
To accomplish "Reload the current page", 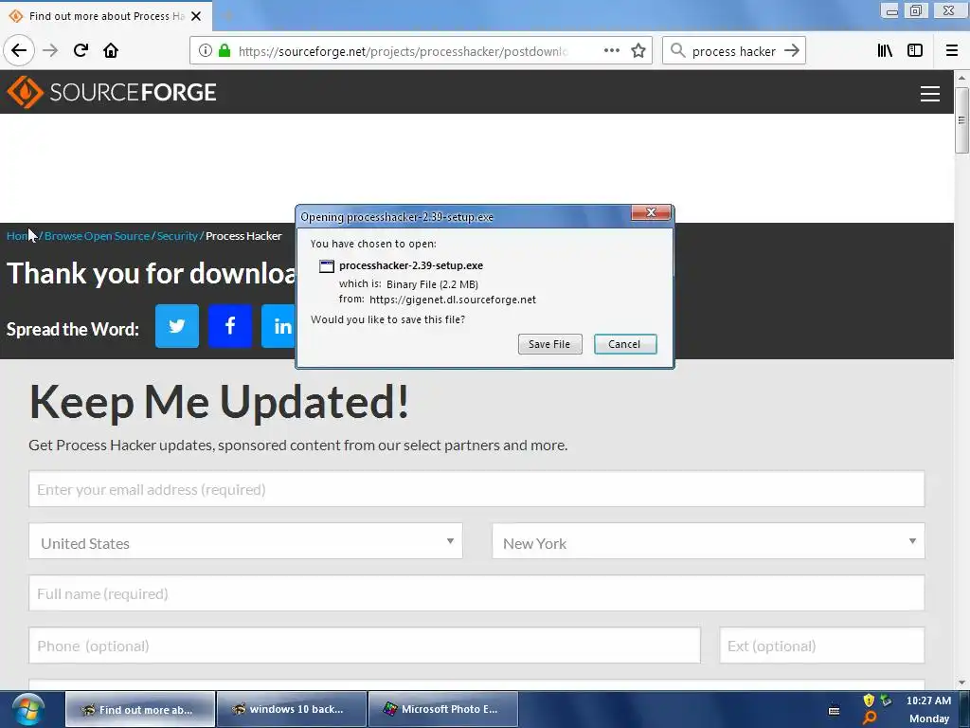I will pos(81,50).
